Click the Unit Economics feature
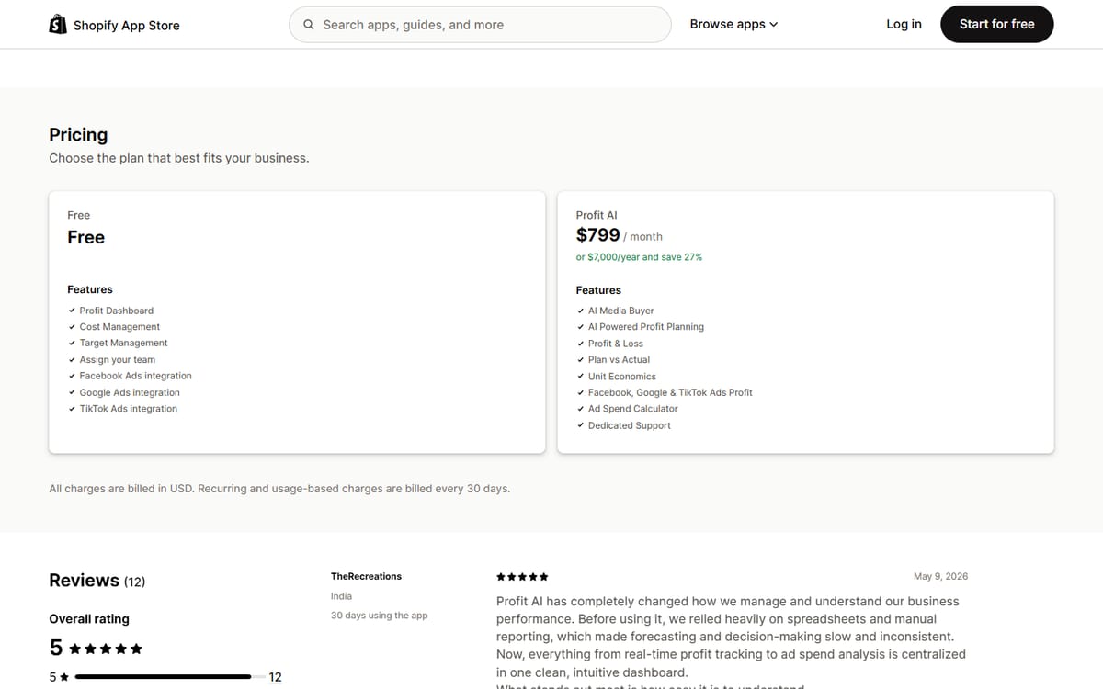Viewport: 1103px width, 689px height. pyautogui.click(x=621, y=377)
